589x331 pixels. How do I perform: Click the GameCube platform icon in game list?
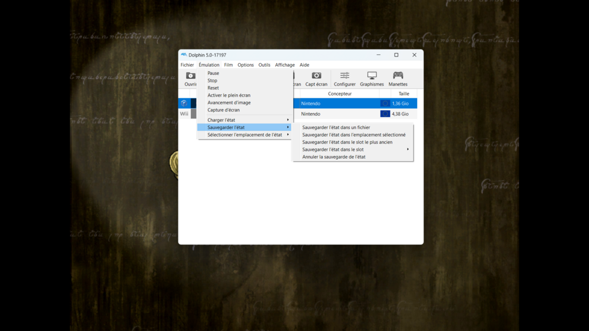(184, 104)
